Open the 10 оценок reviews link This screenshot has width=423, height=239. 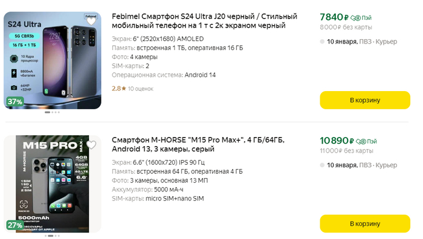coord(141,89)
